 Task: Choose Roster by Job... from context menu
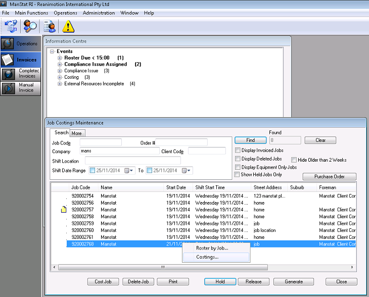(216, 248)
